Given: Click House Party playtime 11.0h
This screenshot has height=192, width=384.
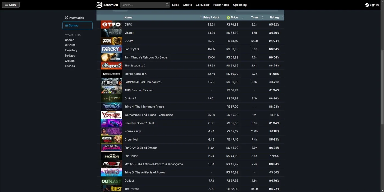Looking at the screenshot, I should (x=254, y=131).
